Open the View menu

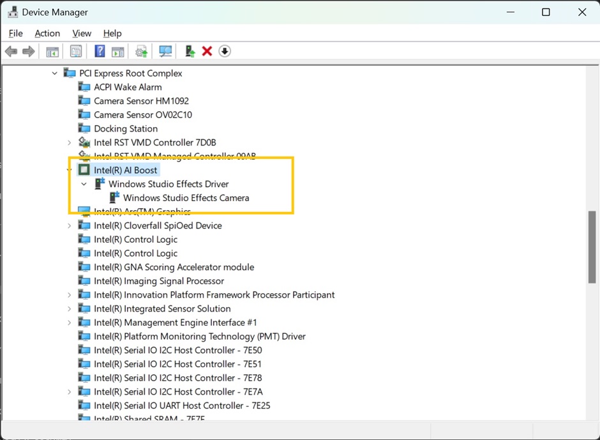pos(82,33)
